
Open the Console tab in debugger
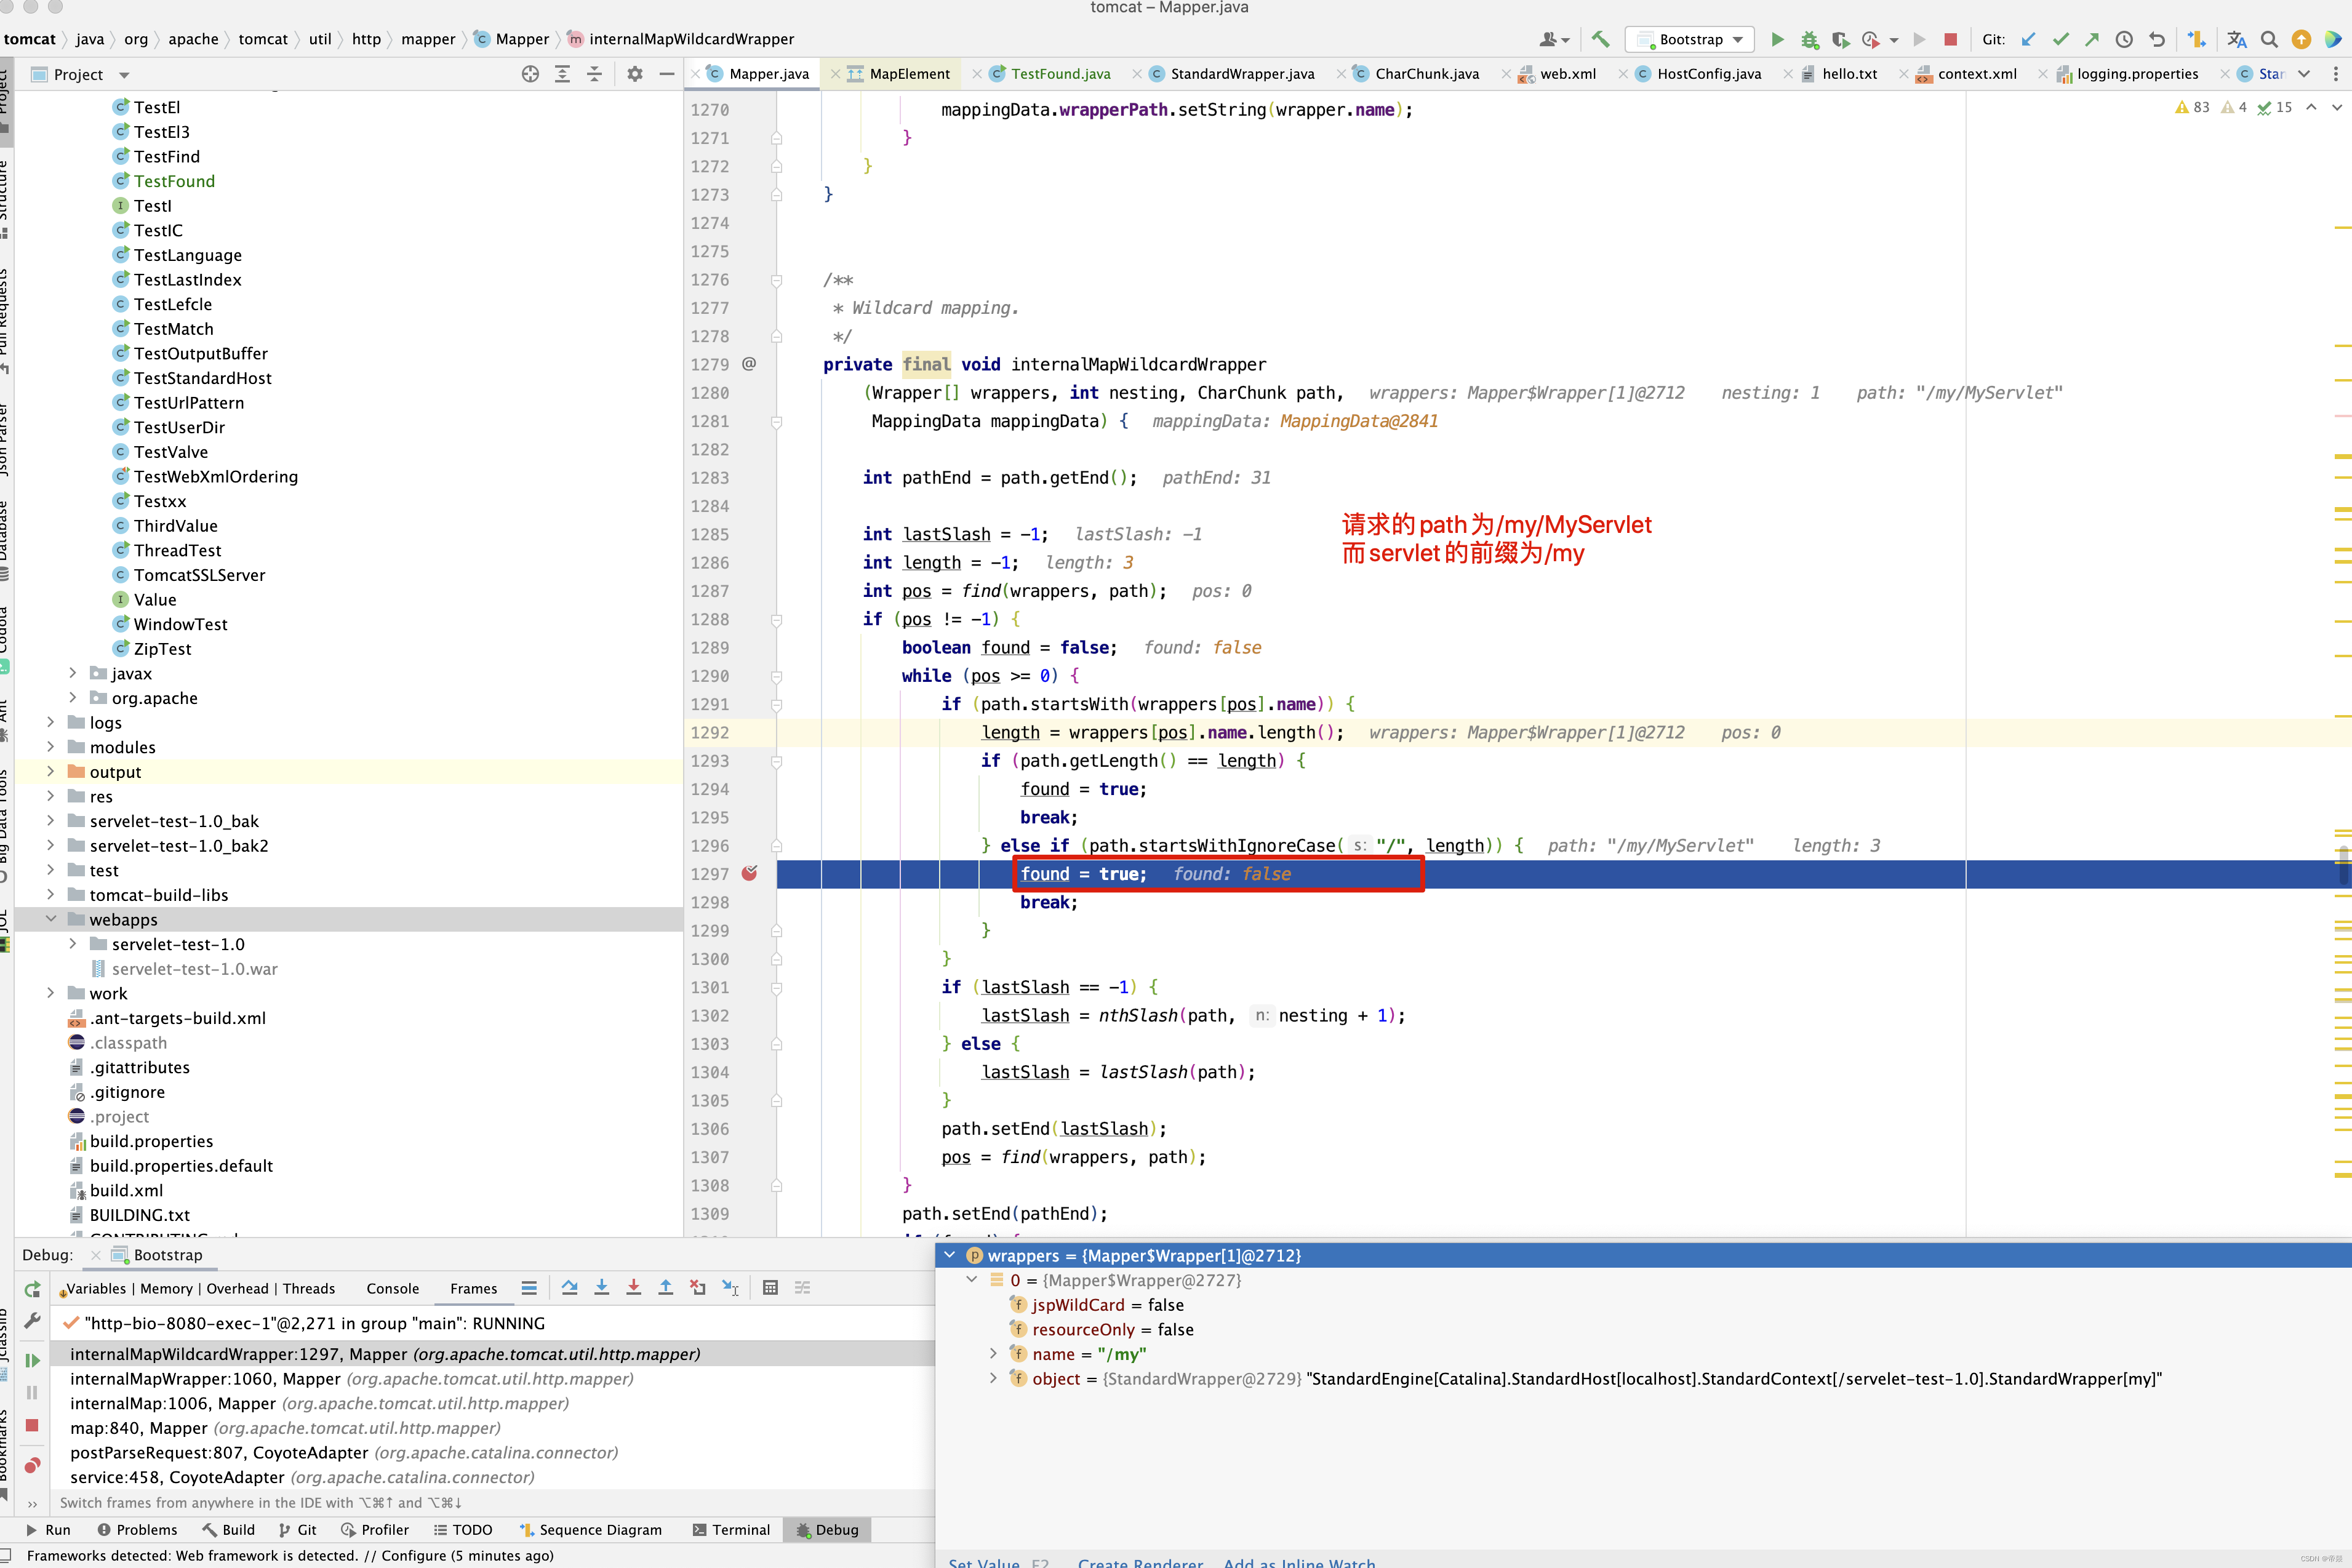[x=392, y=1289]
